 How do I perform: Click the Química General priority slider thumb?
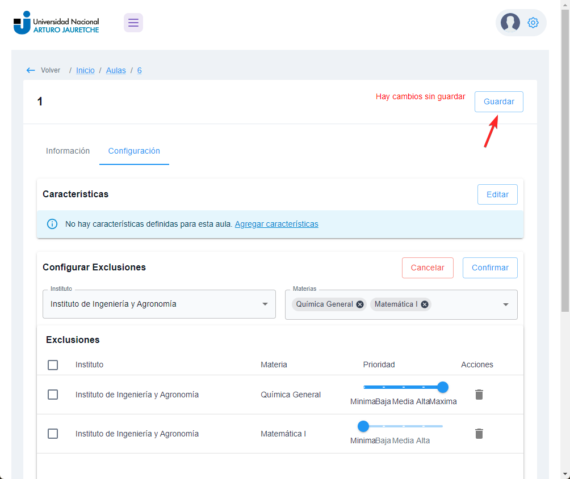[x=442, y=387]
